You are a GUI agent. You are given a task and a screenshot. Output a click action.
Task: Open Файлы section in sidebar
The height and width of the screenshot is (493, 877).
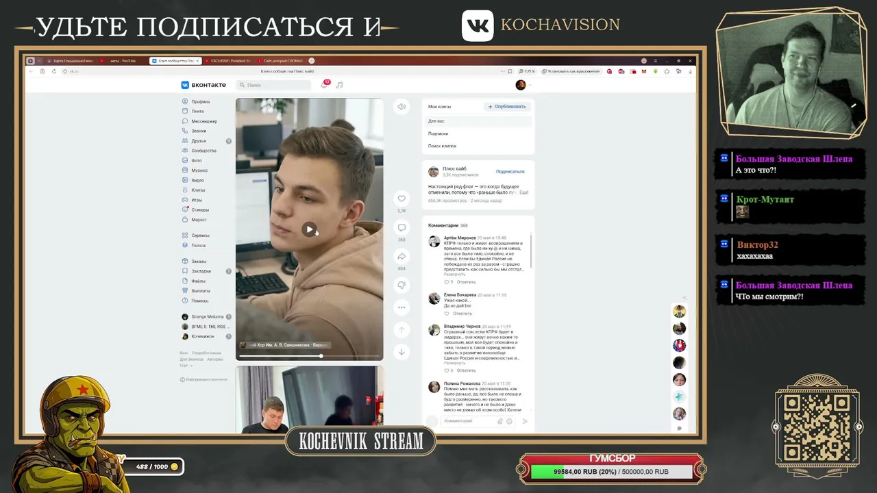point(198,281)
